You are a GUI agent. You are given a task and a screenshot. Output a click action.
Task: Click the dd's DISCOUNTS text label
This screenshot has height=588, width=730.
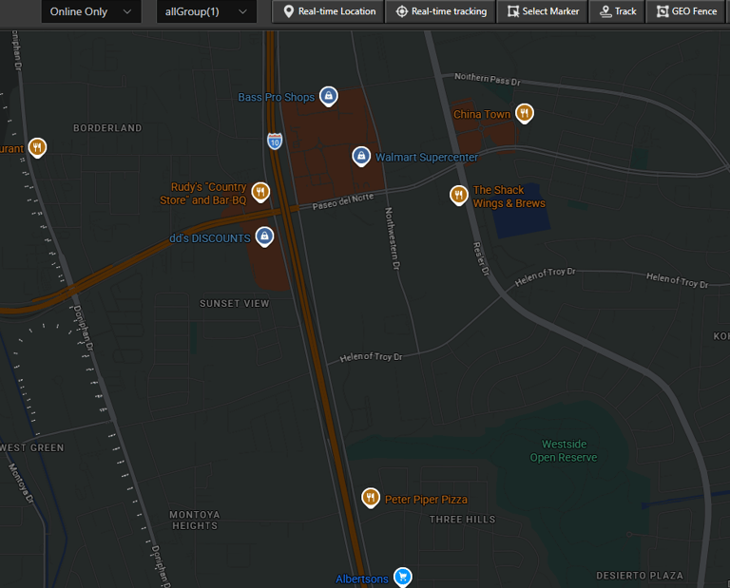coord(209,238)
